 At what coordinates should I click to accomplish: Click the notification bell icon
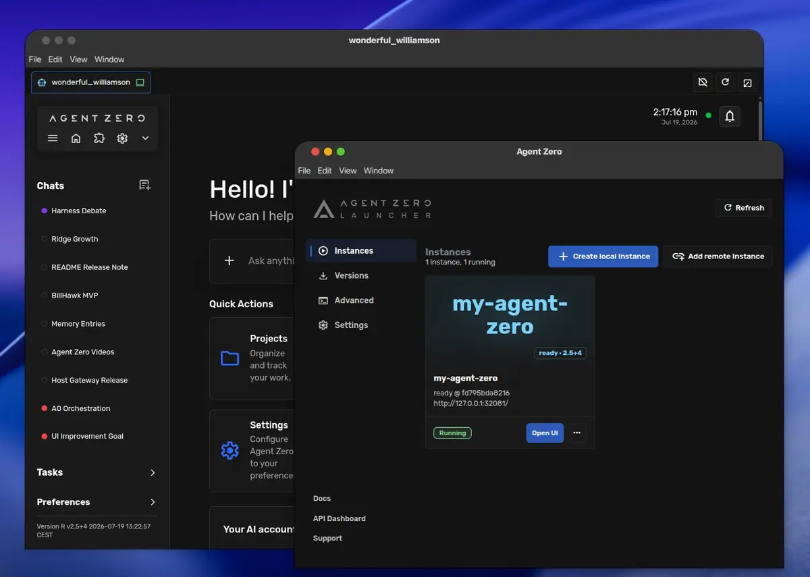pos(730,116)
